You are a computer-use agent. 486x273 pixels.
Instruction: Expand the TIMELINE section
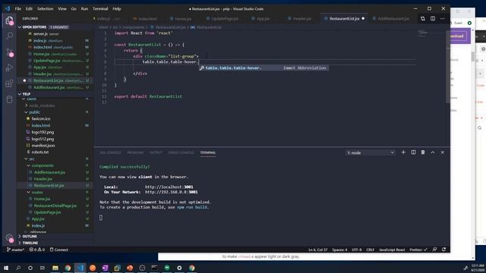pos(30,243)
